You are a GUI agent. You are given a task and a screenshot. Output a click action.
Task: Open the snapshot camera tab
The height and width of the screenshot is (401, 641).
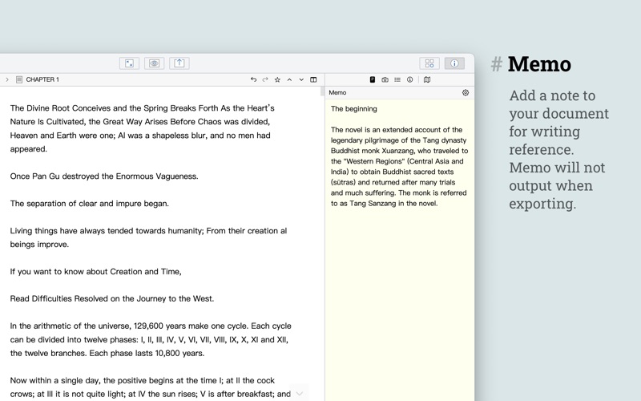coord(385,80)
